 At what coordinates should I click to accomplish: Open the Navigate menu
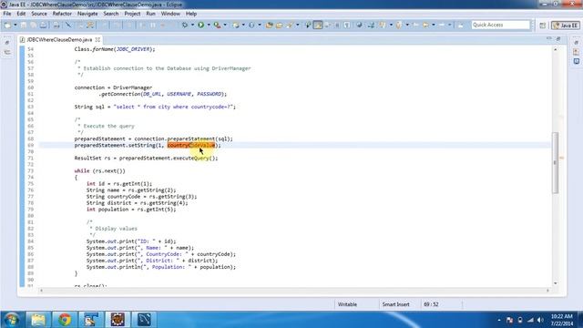click(87, 14)
